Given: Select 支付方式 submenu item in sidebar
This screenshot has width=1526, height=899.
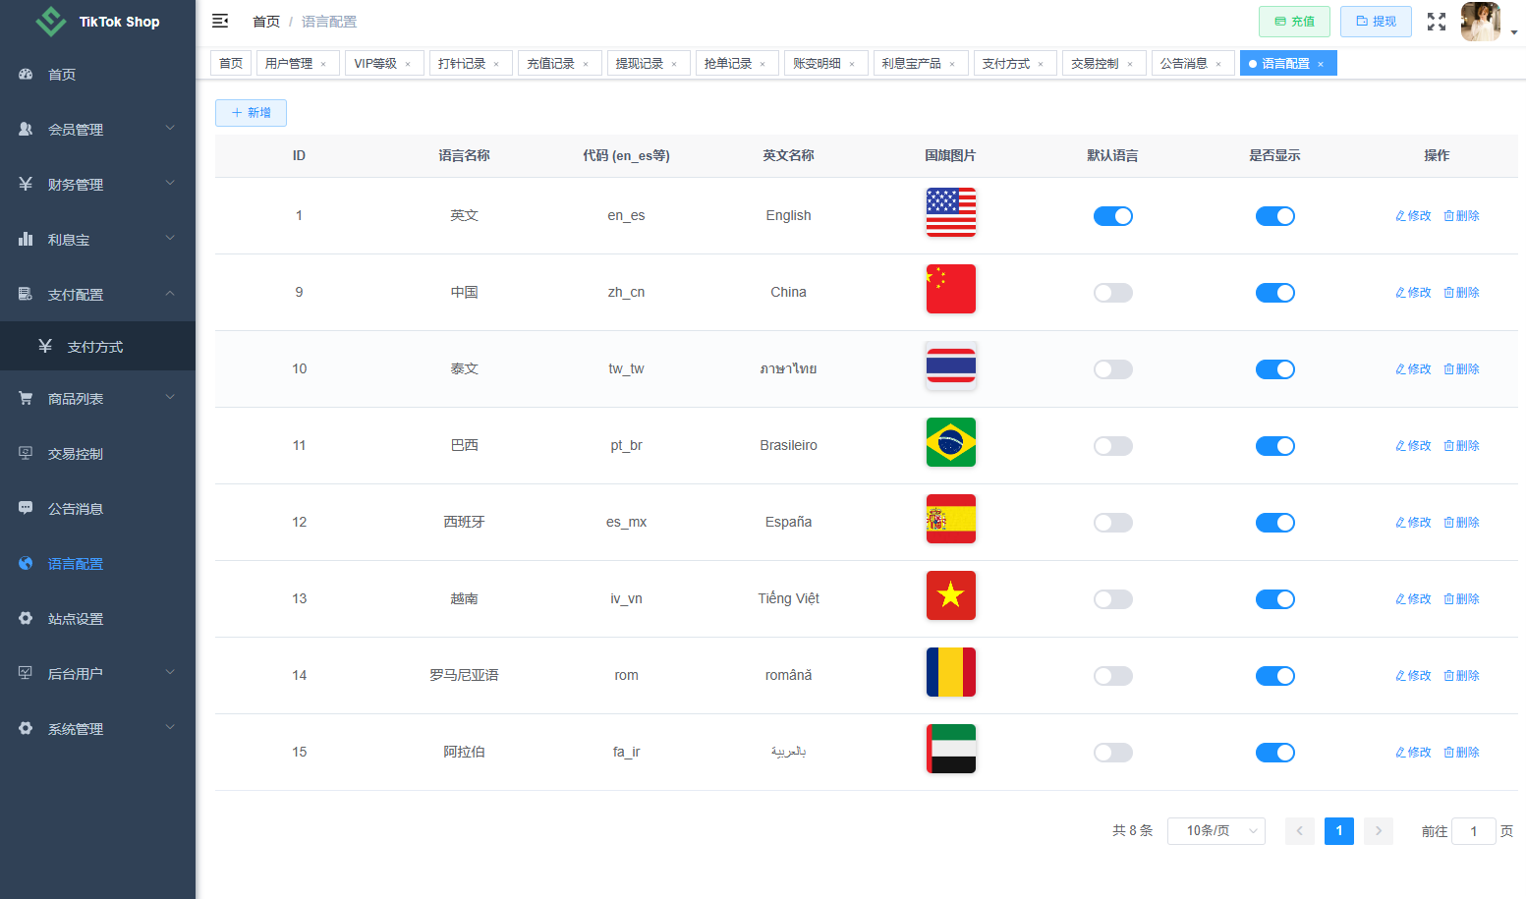Looking at the screenshot, I should tap(97, 347).
